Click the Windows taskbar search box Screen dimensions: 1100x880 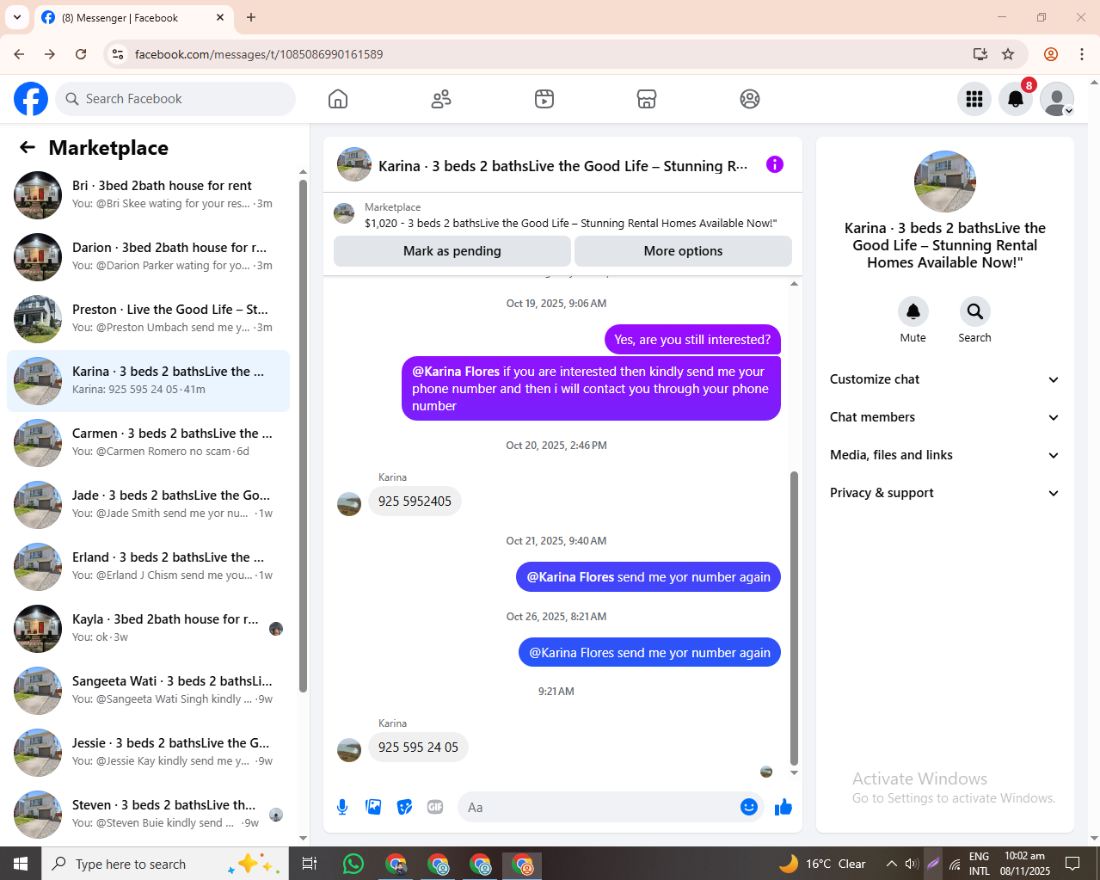(163, 864)
